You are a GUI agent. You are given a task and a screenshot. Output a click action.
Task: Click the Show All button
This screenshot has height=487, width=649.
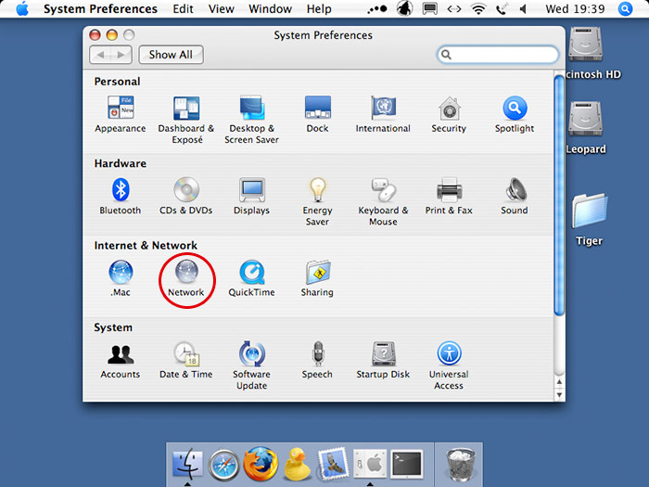click(x=171, y=55)
